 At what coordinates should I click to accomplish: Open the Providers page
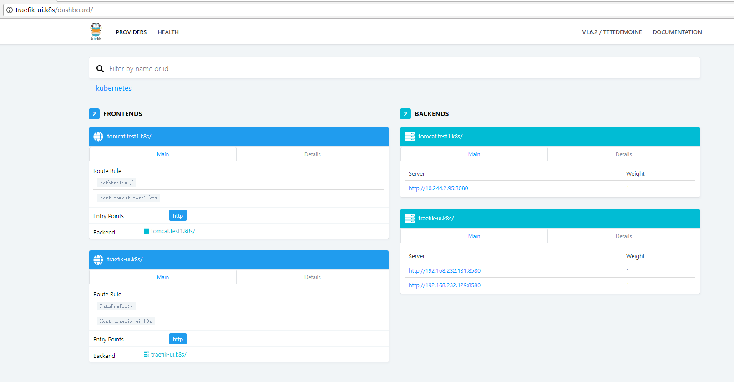pyautogui.click(x=131, y=32)
